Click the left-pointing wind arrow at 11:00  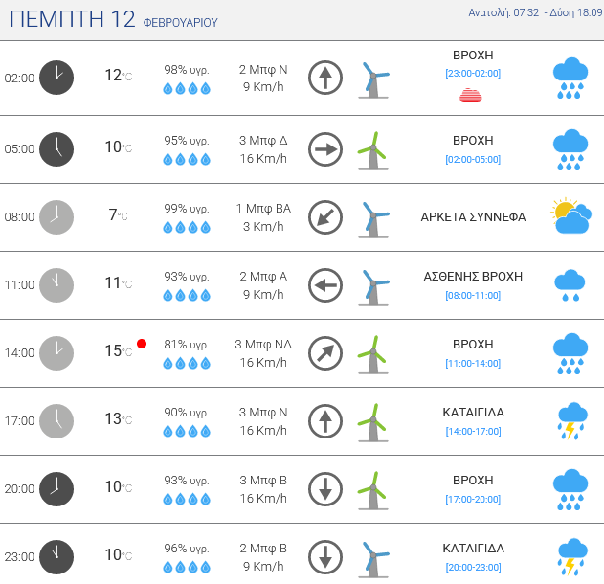coord(325,285)
